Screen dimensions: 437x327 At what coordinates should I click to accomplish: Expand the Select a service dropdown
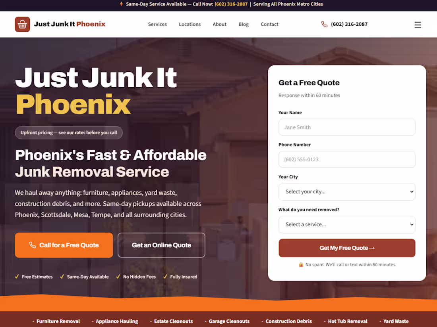click(x=347, y=224)
